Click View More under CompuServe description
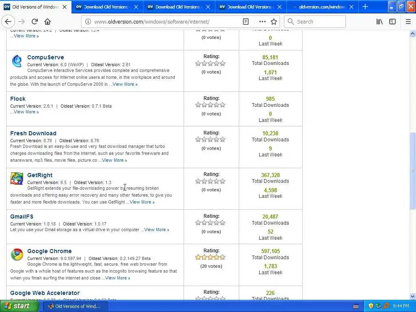 (x=125, y=84)
